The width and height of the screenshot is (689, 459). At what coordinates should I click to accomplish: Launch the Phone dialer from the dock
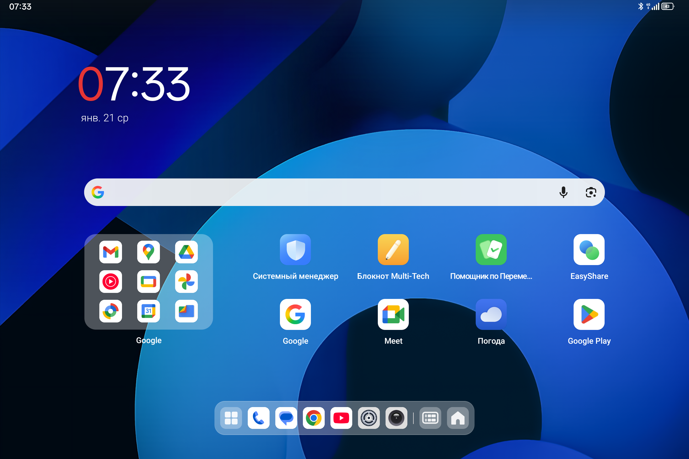point(259,418)
